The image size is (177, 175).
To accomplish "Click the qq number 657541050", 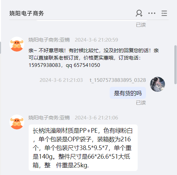I will tap(87, 65).
